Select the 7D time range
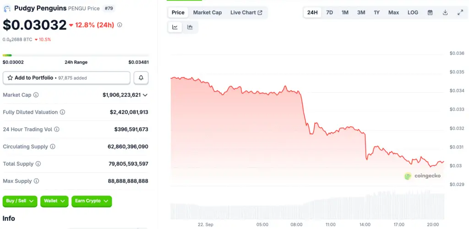 330,12
